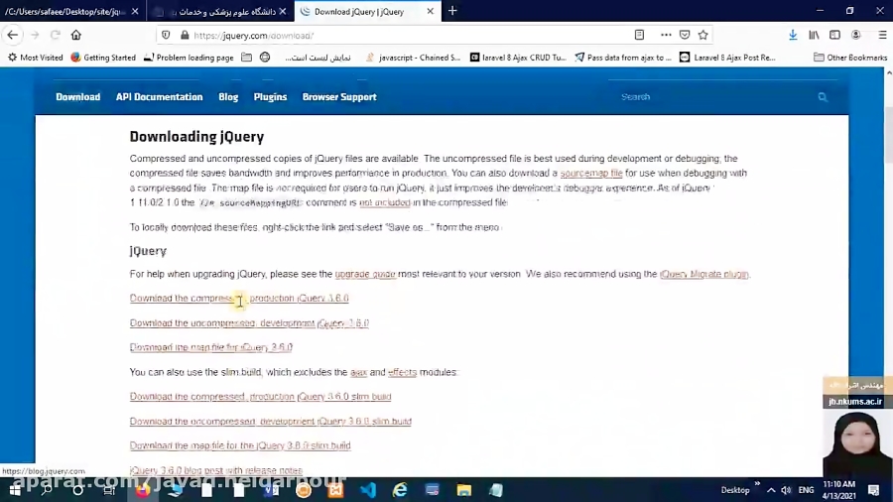Download the compressed production jQuery 3.6.0
This screenshot has width=893, height=502.
point(239,299)
